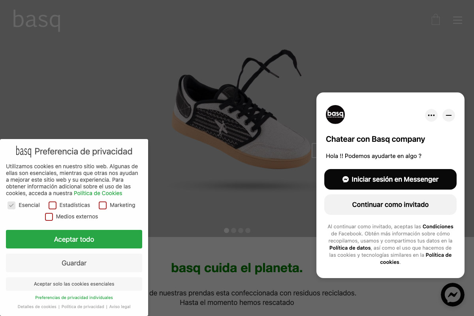The width and height of the screenshot is (474, 316).
Task: Enable the Estadísticas cookie checkbox
Action: 53,205
